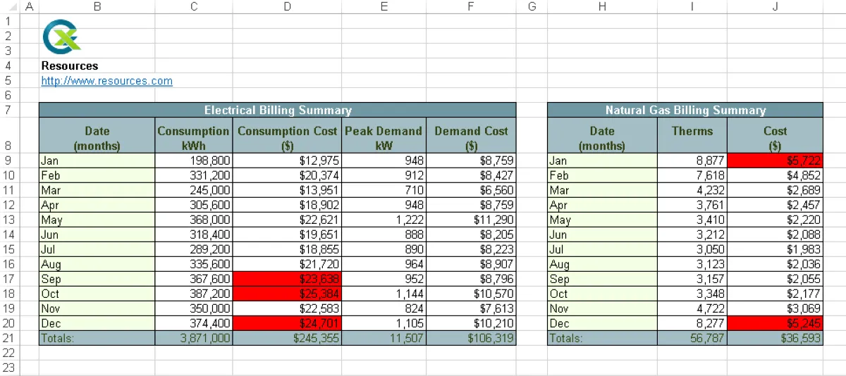Select the 198,800 kWh cell
This screenshot has width=846, height=376.
(x=194, y=161)
